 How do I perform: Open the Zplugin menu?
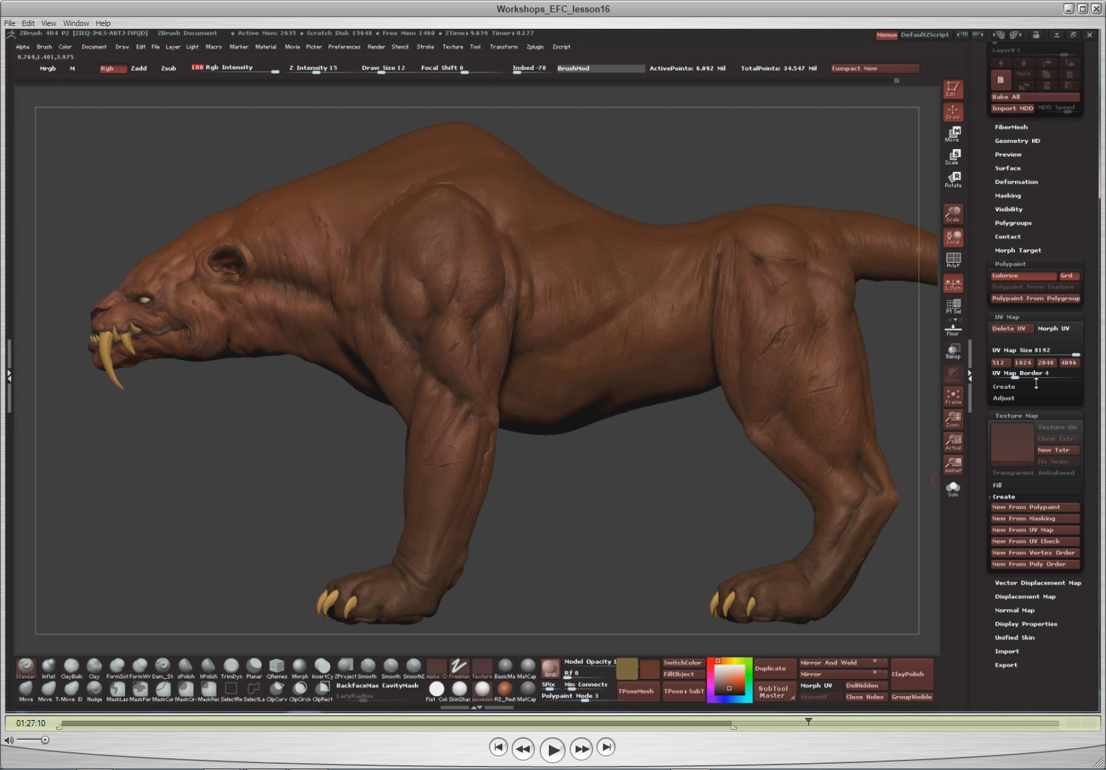(x=535, y=47)
